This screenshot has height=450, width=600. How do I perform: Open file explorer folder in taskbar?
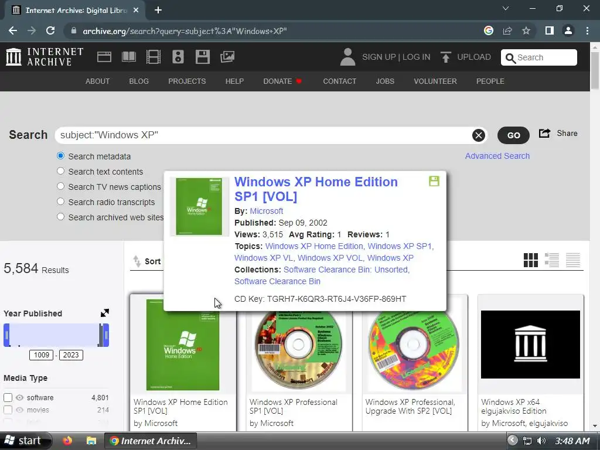point(91,441)
